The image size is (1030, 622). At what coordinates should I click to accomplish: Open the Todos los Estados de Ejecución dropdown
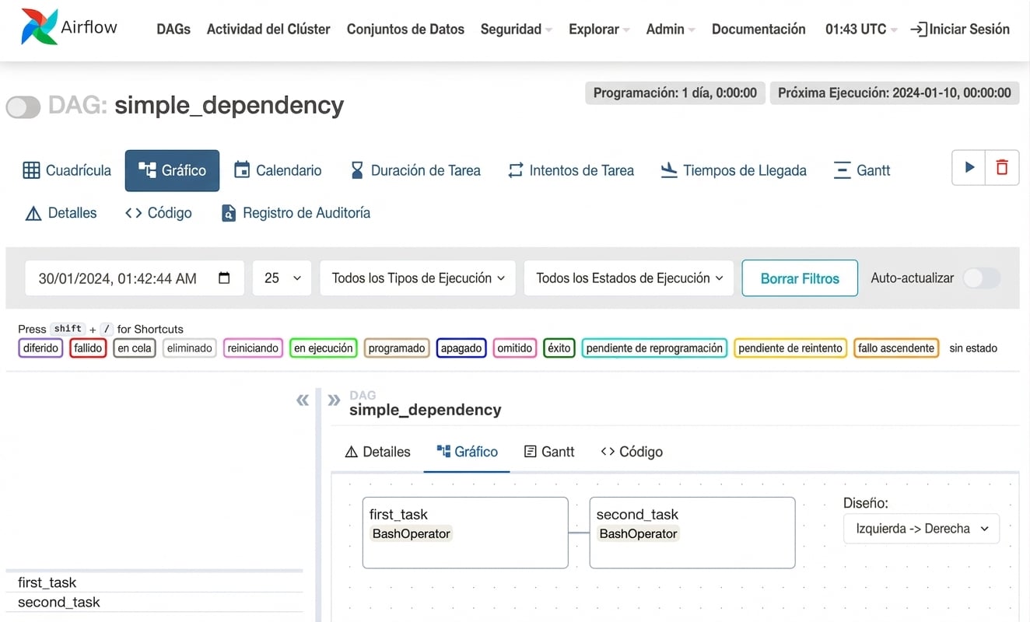628,278
